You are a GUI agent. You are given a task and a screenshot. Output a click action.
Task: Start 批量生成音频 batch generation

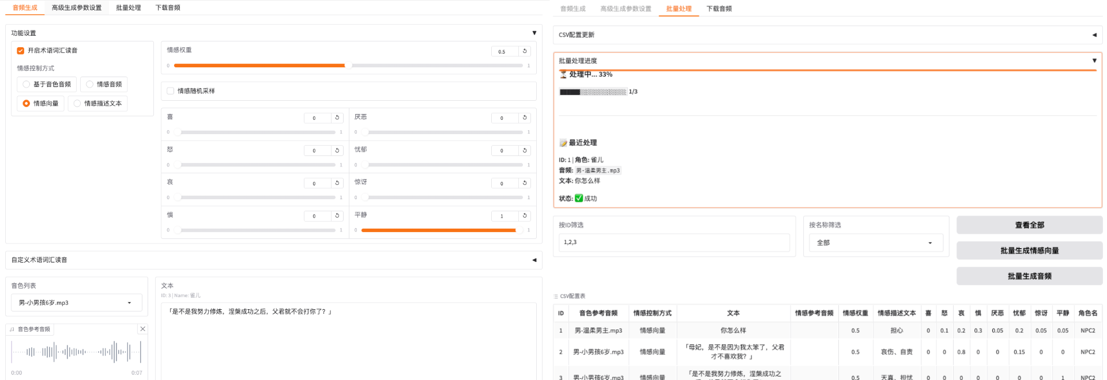click(1029, 276)
